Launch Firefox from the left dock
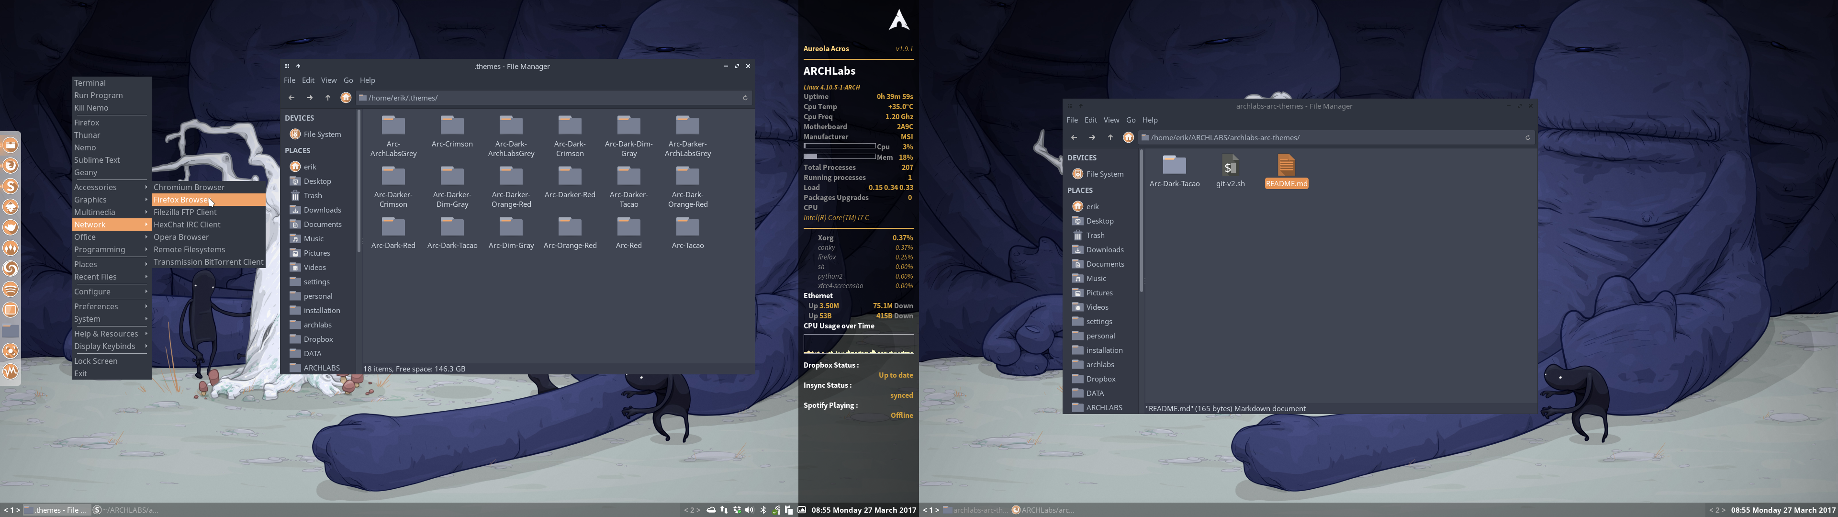The image size is (1838, 517). point(11,166)
